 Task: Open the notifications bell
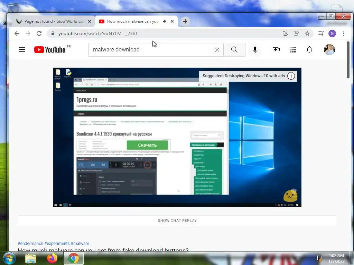tap(309, 50)
